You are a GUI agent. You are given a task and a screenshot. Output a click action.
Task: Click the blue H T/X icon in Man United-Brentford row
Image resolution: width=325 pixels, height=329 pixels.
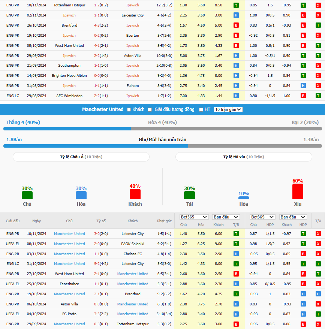(x=318, y=294)
